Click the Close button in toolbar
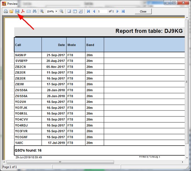This screenshot has width=191, height=171. 143,11
